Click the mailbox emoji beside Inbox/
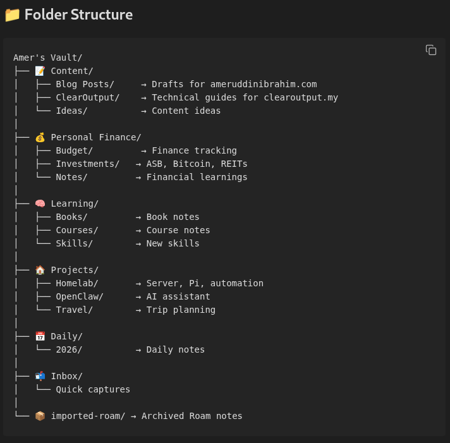Image resolution: width=450 pixels, height=443 pixels. tap(40, 376)
